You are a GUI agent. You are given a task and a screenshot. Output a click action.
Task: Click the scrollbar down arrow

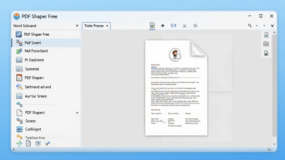(274, 144)
